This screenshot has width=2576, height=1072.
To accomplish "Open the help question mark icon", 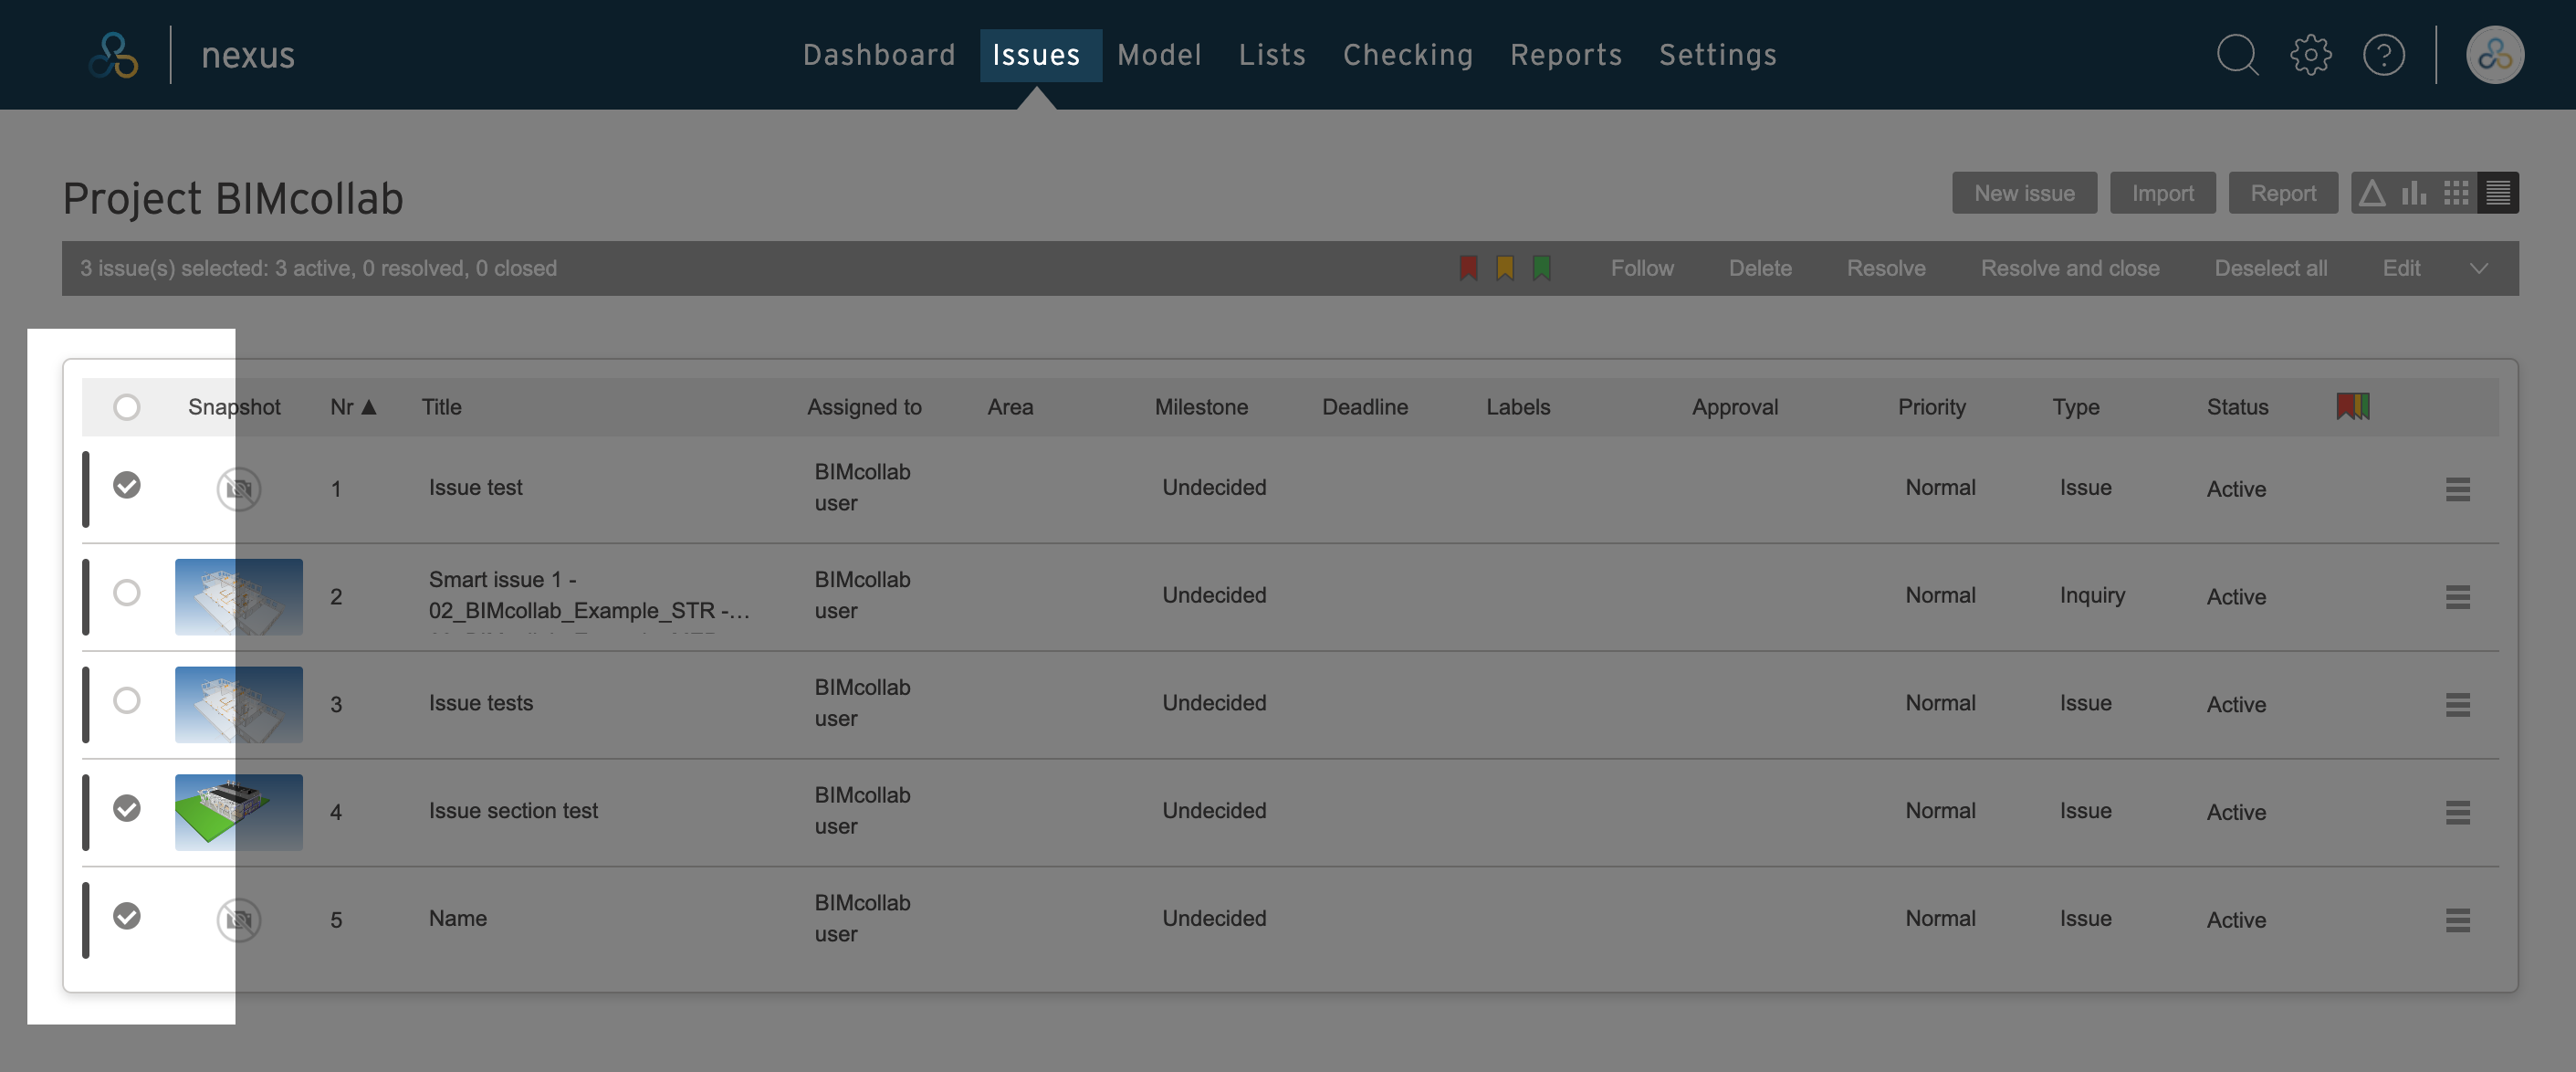I will point(2383,55).
